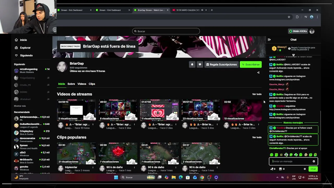
Task: Click the share icon below Suscribirse
Action: pyautogui.click(x=258, y=73)
